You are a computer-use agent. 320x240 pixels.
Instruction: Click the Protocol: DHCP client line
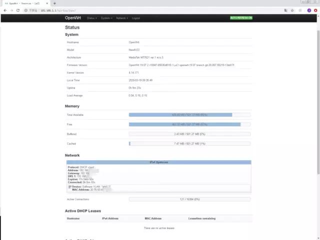(81, 167)
